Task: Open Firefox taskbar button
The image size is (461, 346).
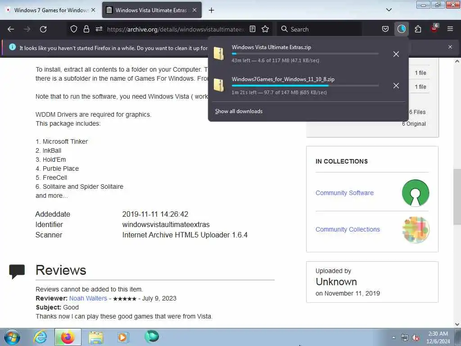Action: (x=68, y=337)
